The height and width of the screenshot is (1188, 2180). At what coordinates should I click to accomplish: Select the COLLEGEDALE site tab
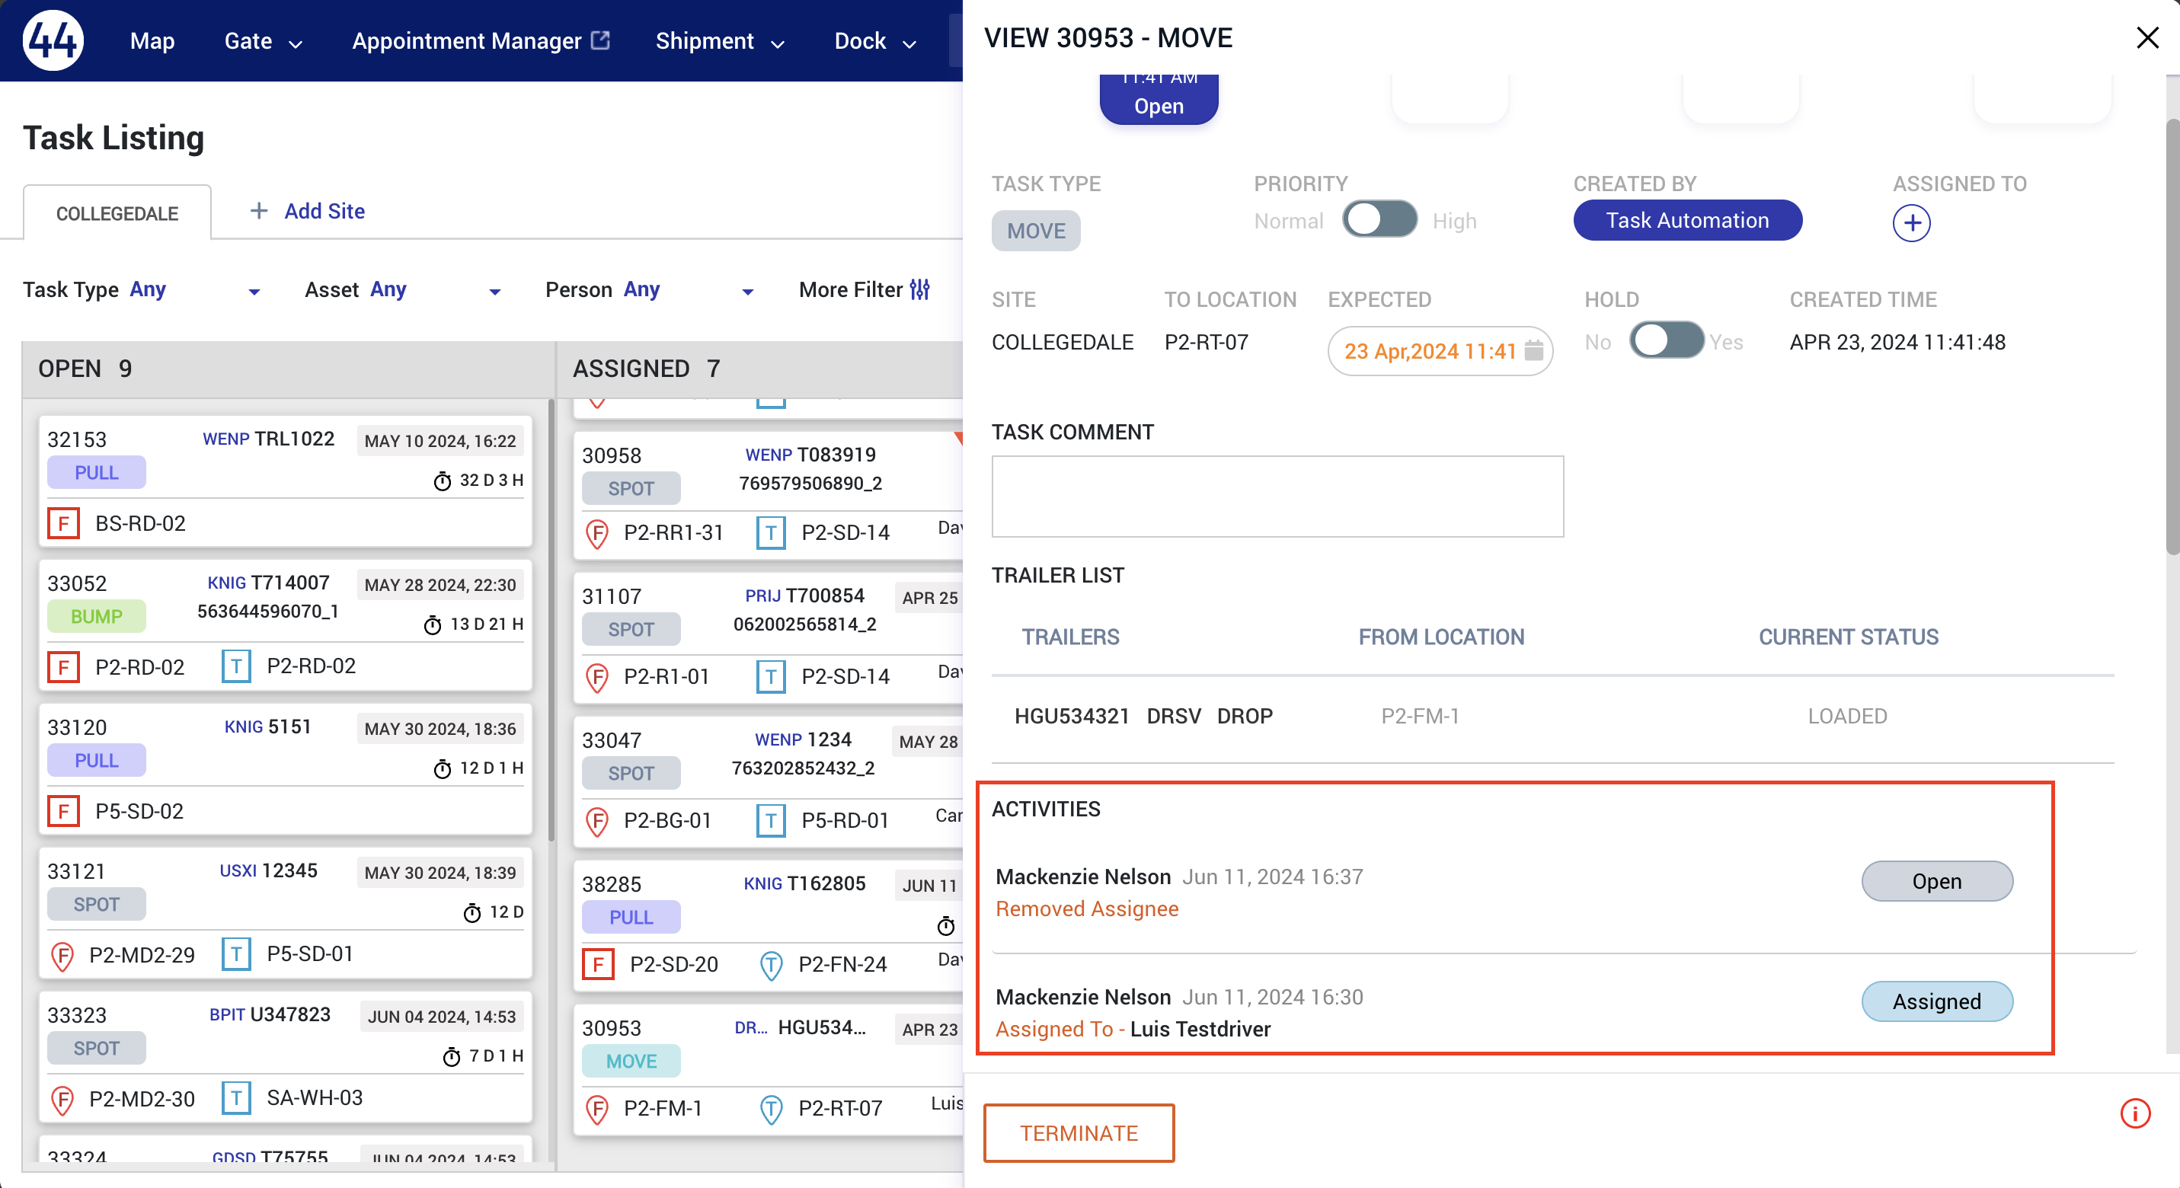click(117, 213)
